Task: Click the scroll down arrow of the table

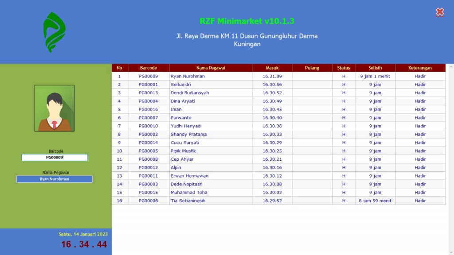Action: pos(451,252)
